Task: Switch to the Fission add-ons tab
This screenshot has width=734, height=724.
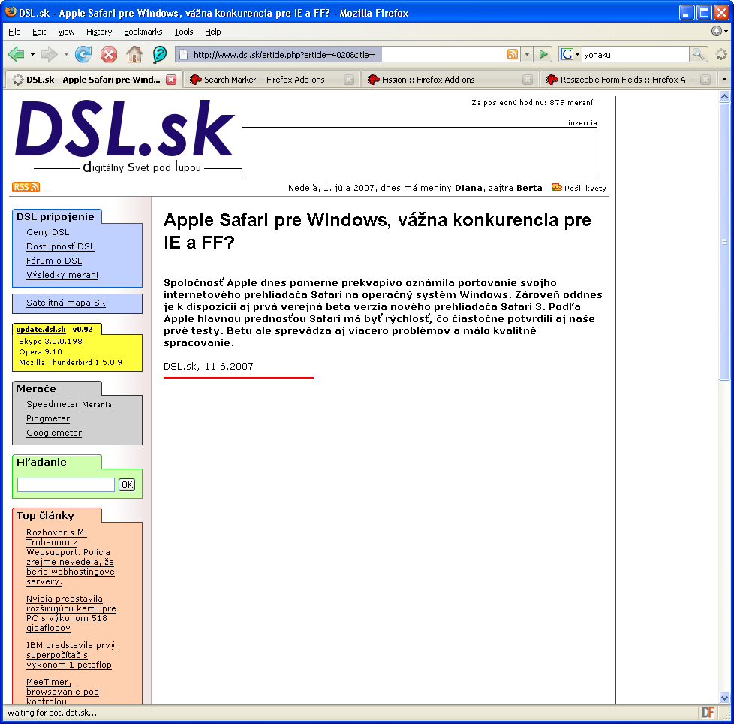Action: click(450, 80)
